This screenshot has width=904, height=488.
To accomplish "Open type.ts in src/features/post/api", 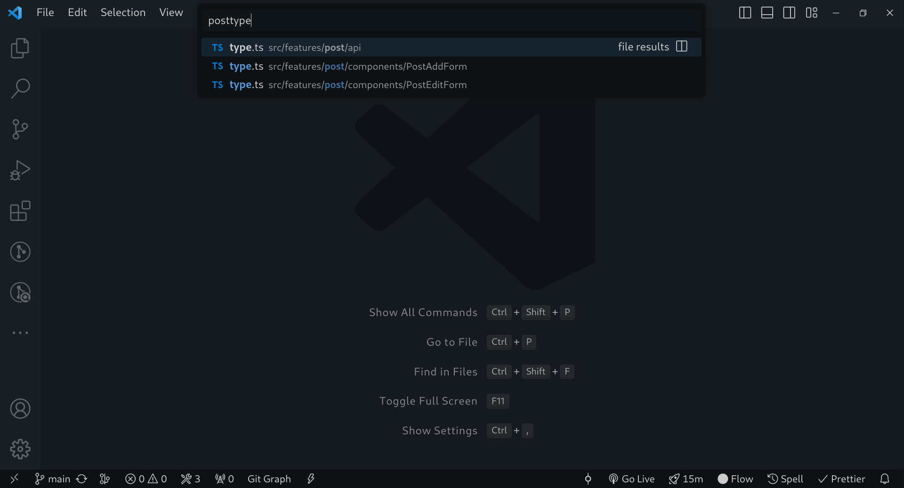I will tap(451, 47).
